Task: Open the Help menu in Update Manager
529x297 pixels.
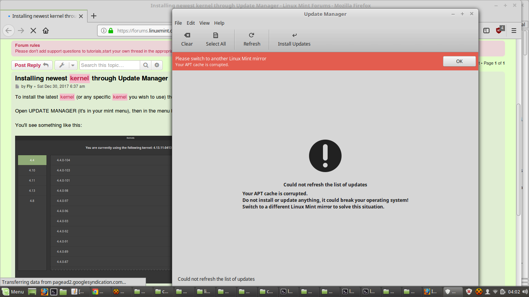Action: (219, 23)
